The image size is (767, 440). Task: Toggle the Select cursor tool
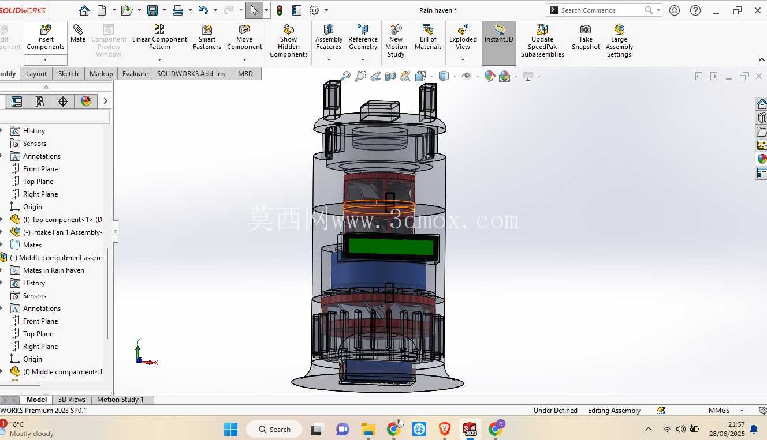pyautogui.click(x=254, y=10)
